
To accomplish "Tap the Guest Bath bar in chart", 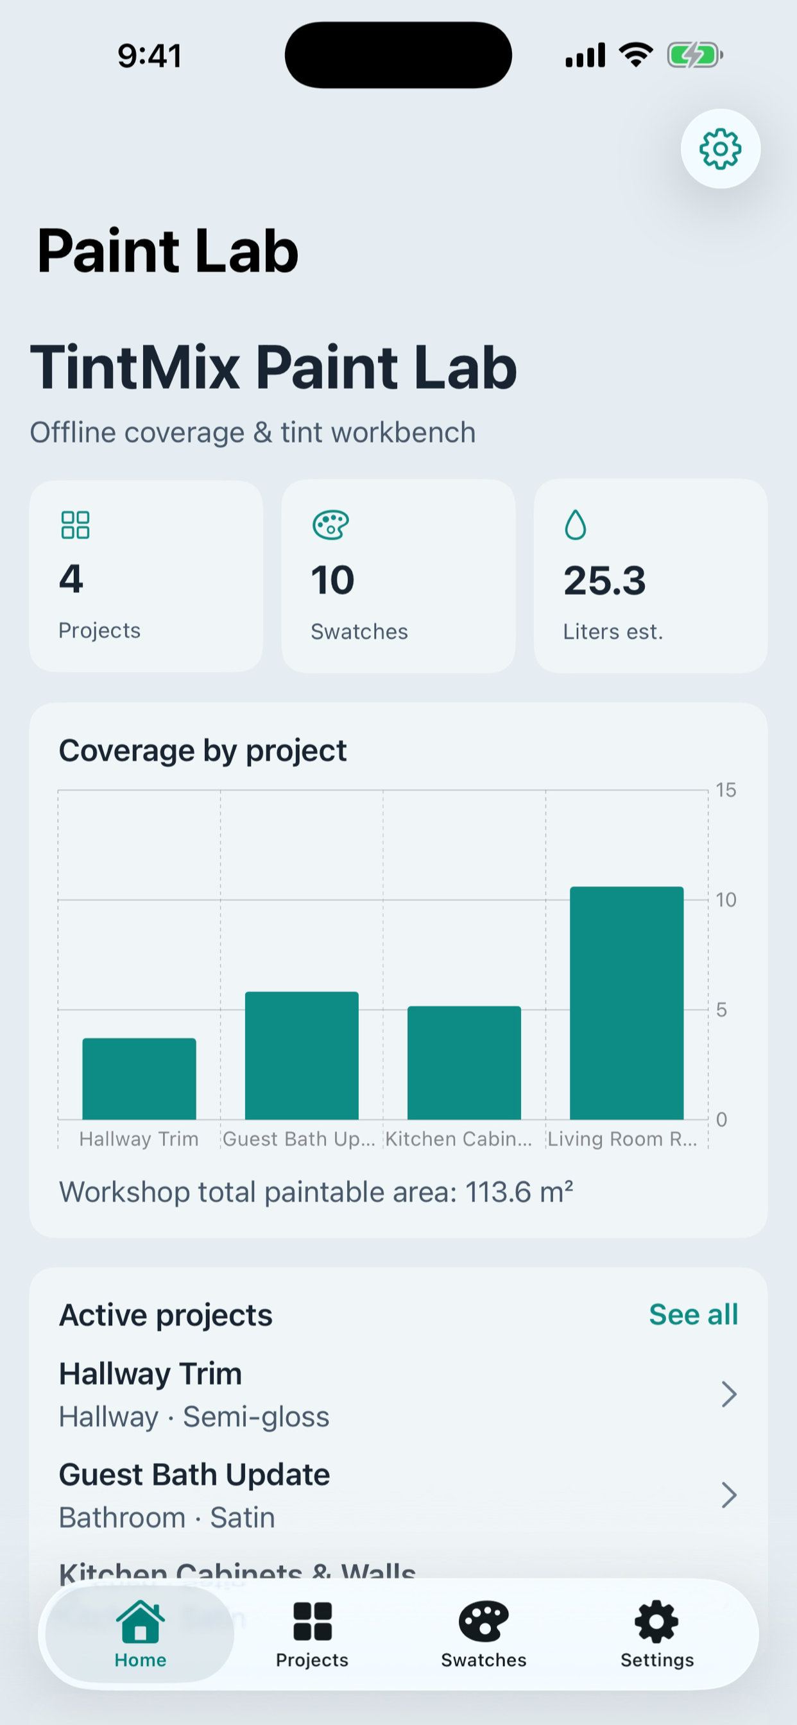I will [x=302, y=1056].
